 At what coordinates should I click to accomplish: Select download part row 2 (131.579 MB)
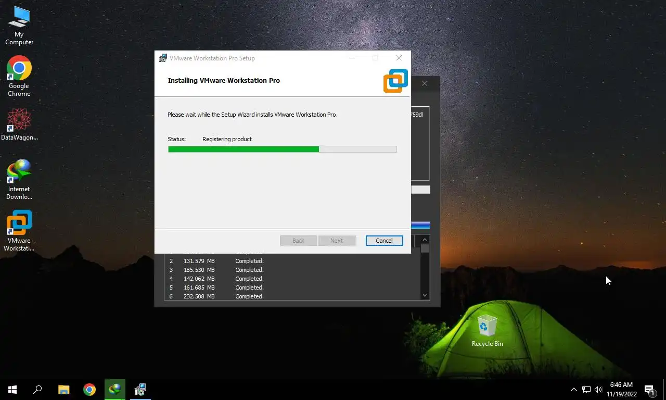[292, 261]
